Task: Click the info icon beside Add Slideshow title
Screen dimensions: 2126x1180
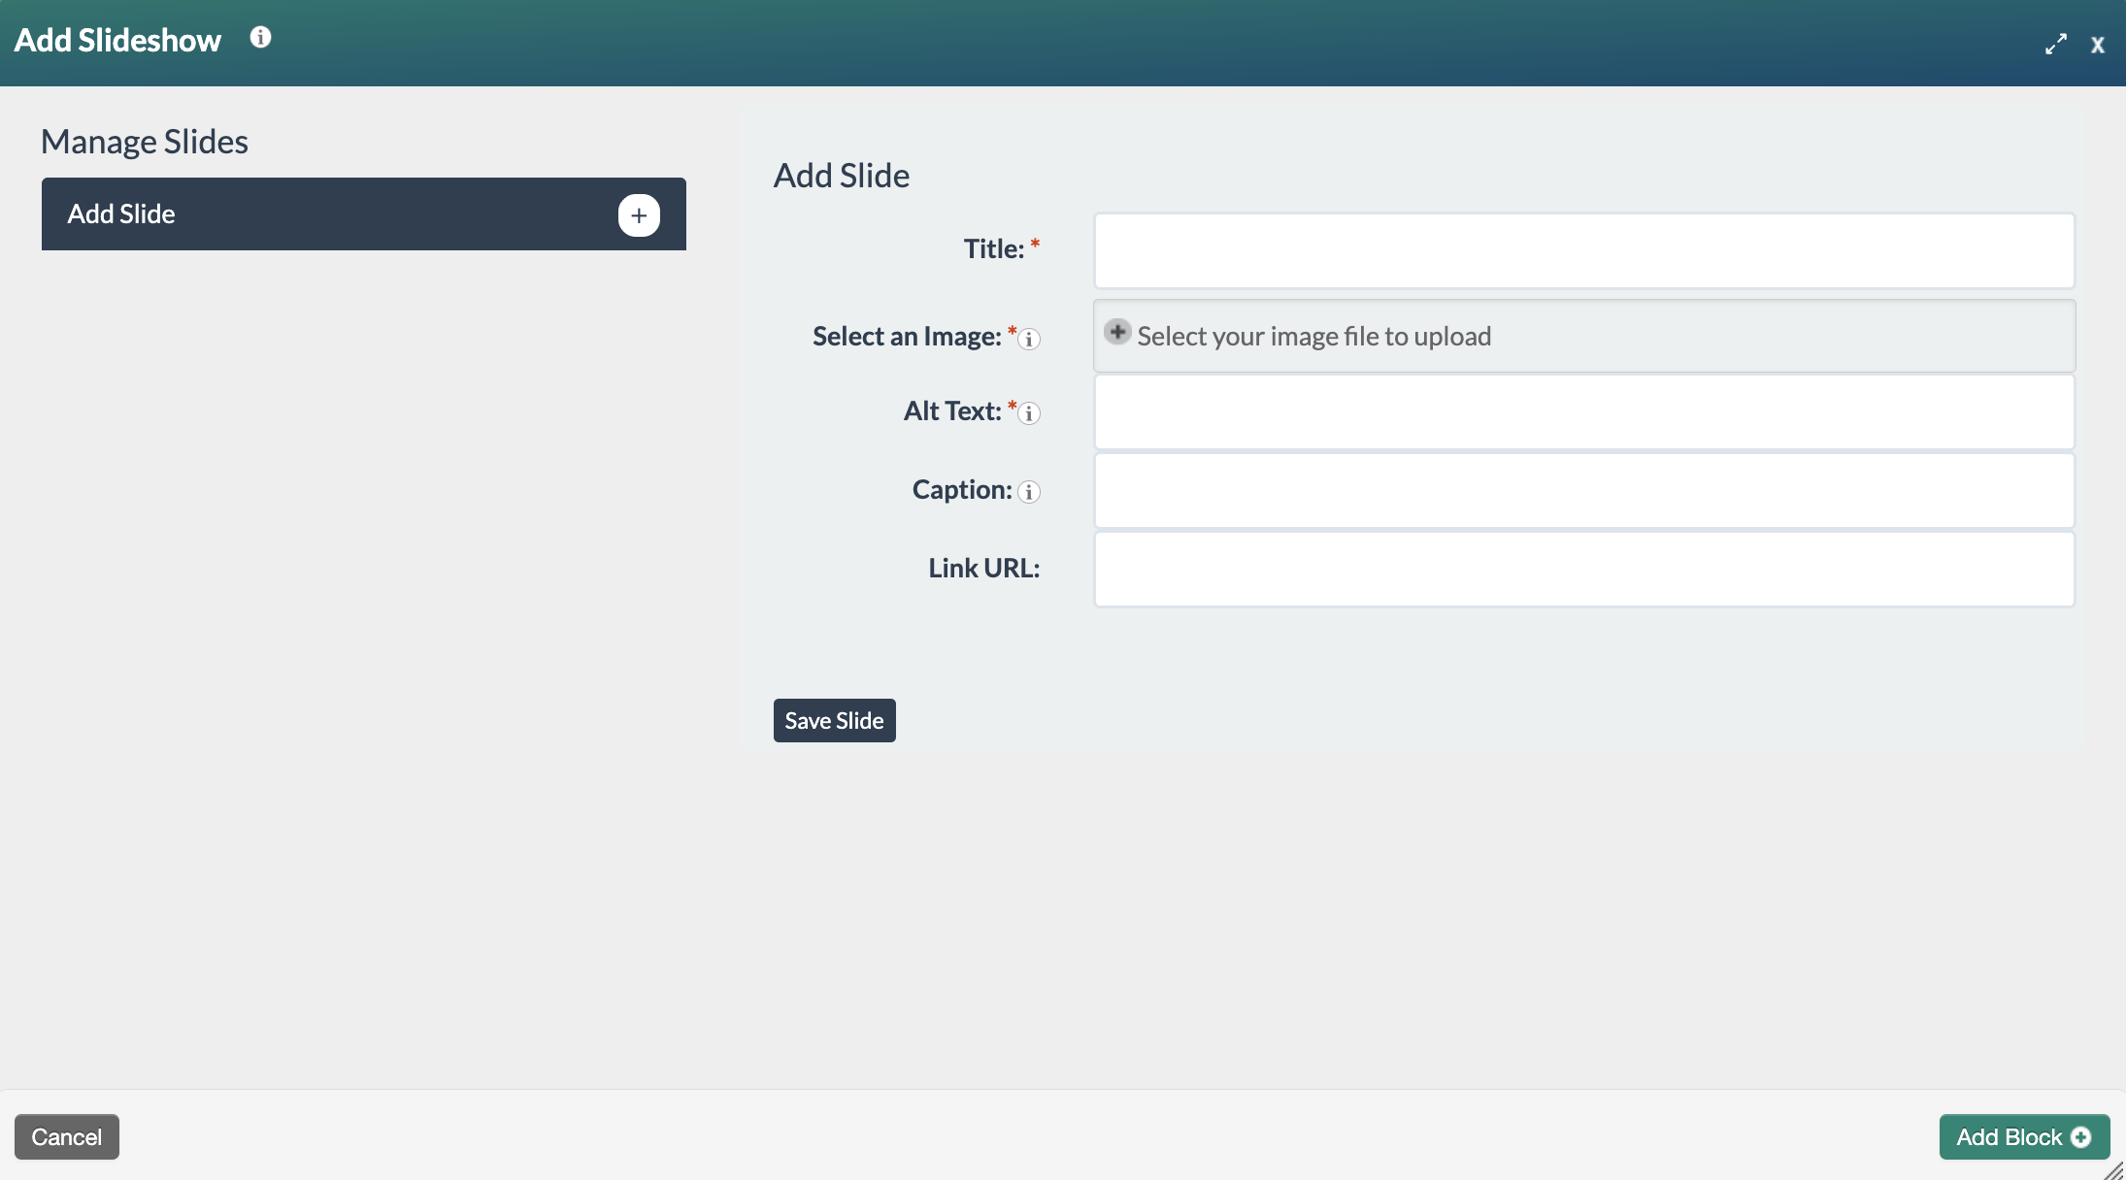Action: (x=260, y=38)
